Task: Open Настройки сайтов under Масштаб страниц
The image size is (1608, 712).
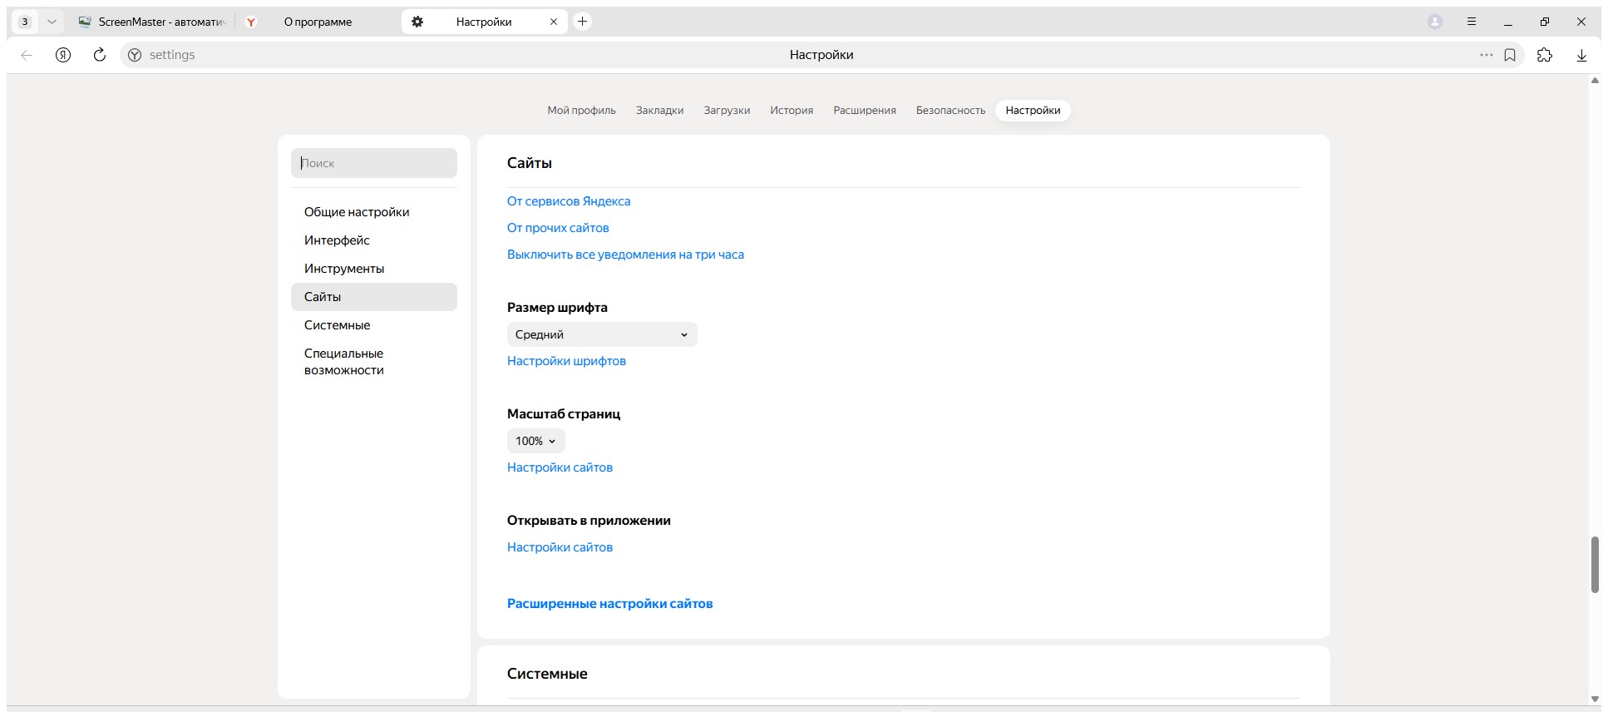Action: click(560, 467)
